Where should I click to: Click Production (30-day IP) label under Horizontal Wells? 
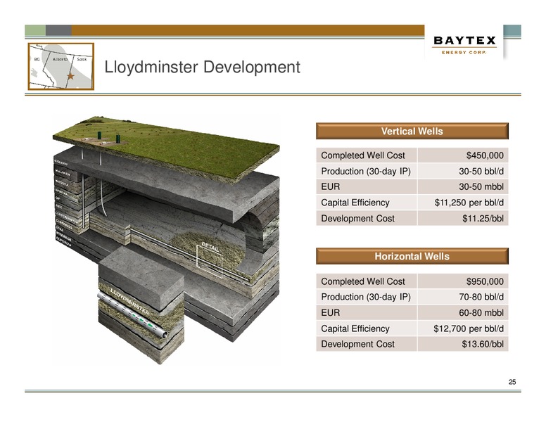pyautogui.click(x=366, y=297)
